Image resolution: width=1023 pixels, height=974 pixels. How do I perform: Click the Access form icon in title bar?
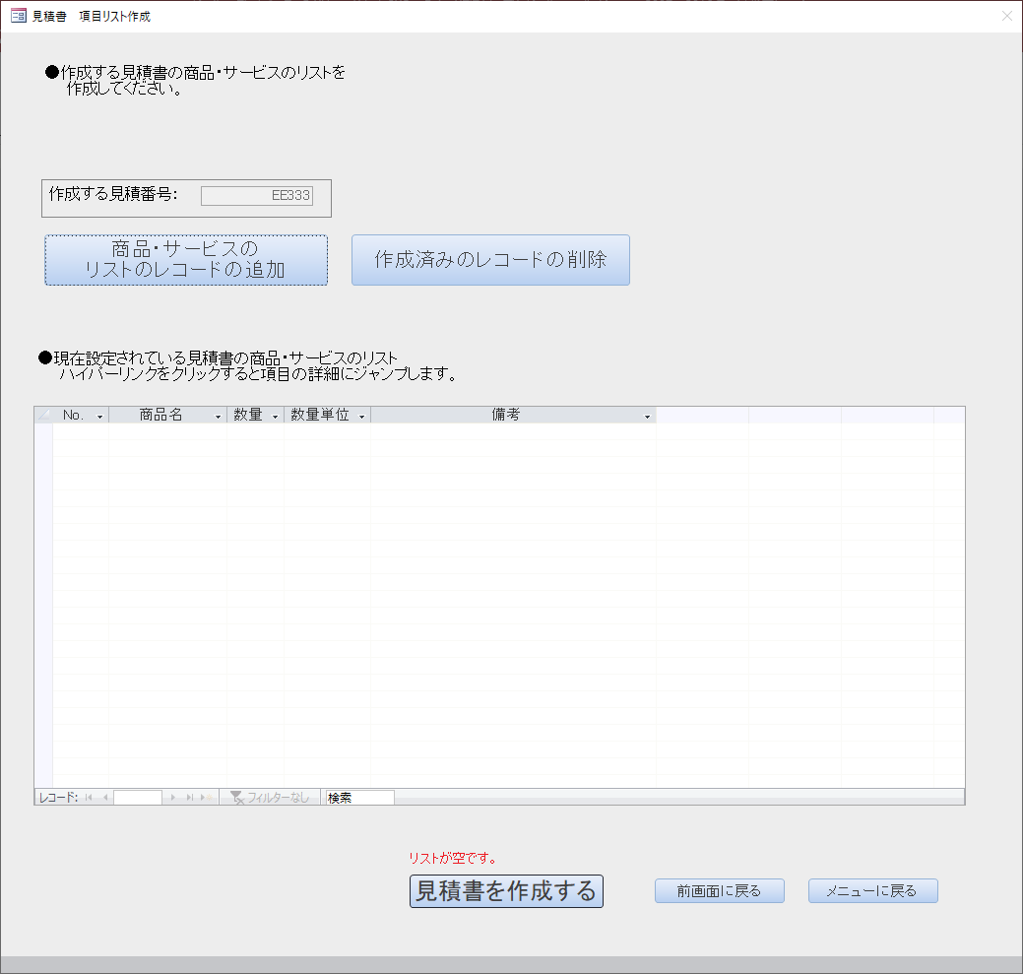click(x=18, y=17)
